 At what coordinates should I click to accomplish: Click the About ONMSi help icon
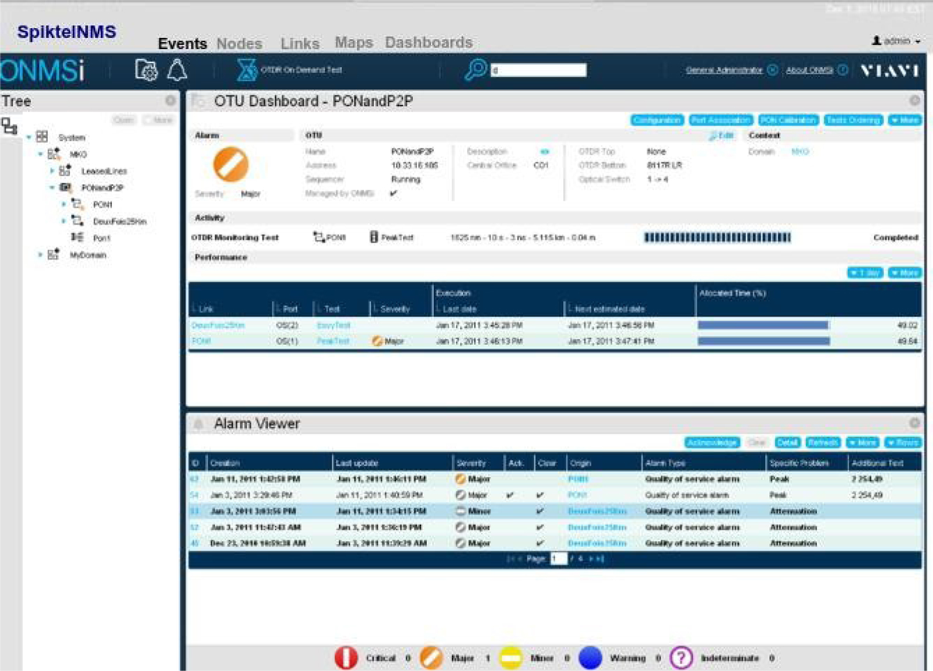843,70
